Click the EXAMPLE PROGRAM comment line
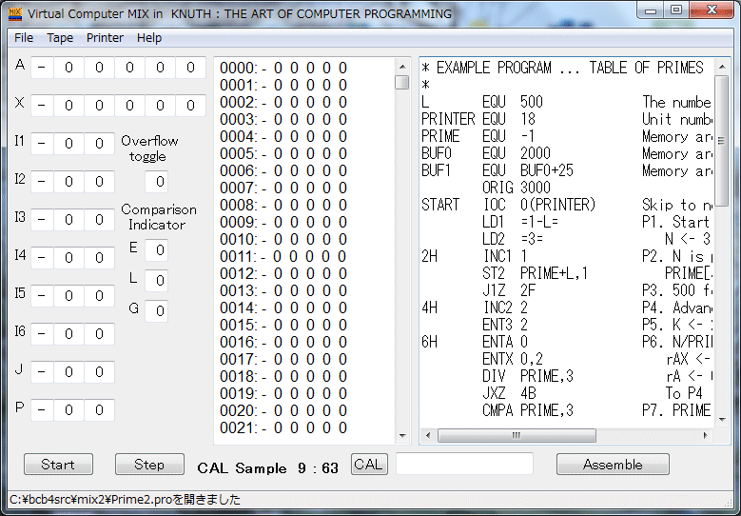741x516 pixels. point(562,68)
